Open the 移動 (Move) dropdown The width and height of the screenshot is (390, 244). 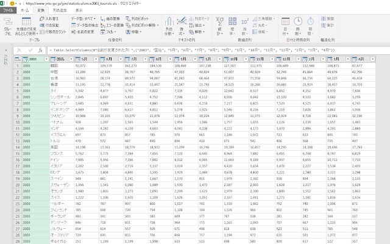pyautogui.click(x=133, y=32)
